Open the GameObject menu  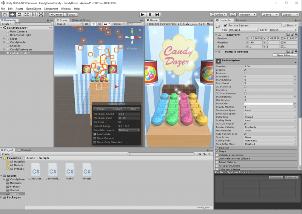(33, 9)
